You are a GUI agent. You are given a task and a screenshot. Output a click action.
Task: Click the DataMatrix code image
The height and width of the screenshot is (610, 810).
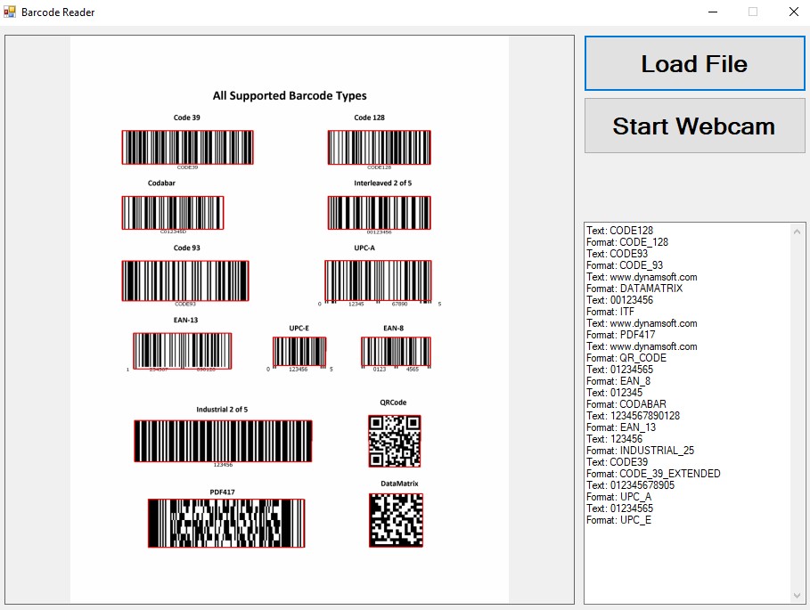396,520
